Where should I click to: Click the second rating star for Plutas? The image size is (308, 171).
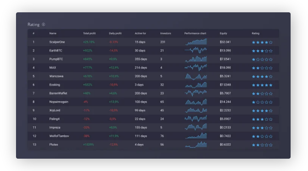[258, 145]
